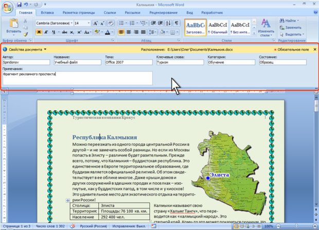Open the text highlight color dropdown arrow
This screenshot has height=230, width=319.
coord(102,32)
